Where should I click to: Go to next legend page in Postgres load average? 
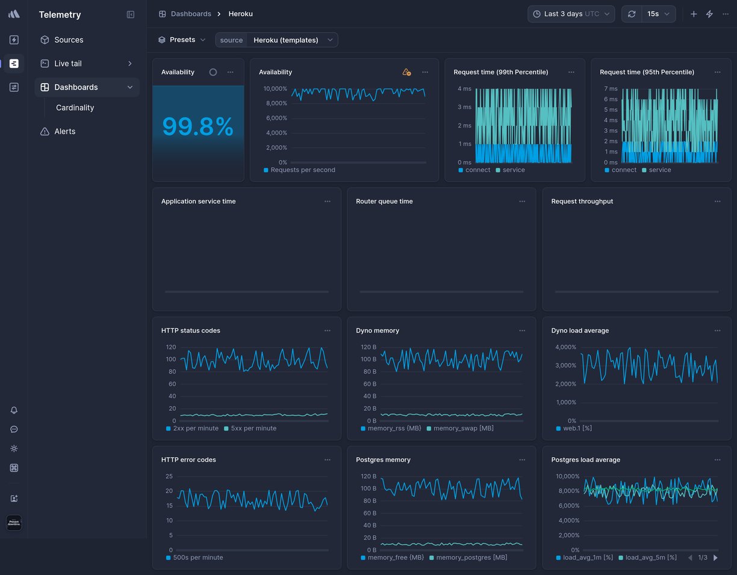(x=715, y=558)
